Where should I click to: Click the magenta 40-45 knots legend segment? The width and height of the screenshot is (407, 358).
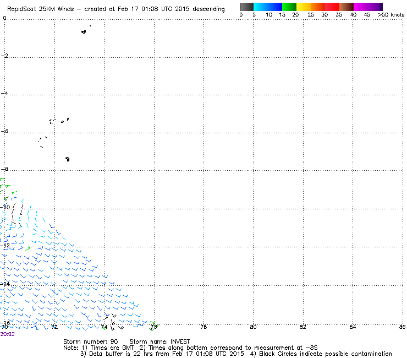(361, 7)
